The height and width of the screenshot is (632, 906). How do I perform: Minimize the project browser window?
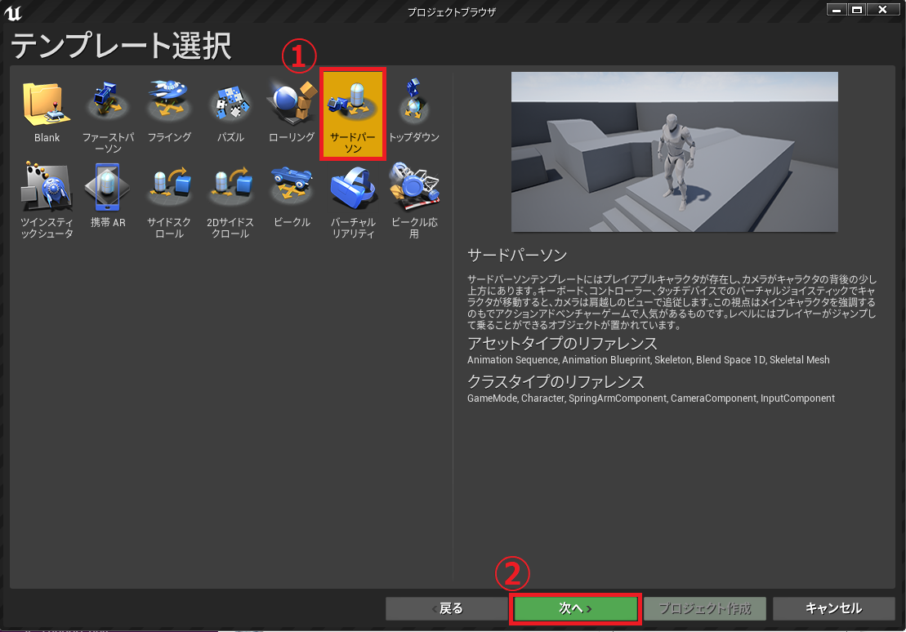pyautogui.click(x=836, y=9)
